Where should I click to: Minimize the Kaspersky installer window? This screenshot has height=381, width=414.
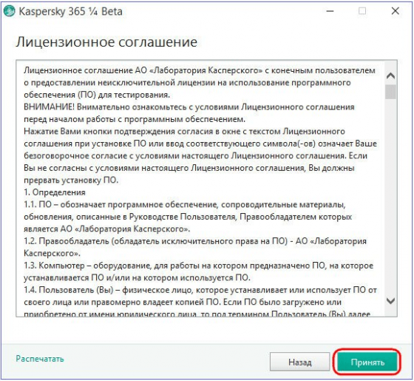(x=330, y=11)
